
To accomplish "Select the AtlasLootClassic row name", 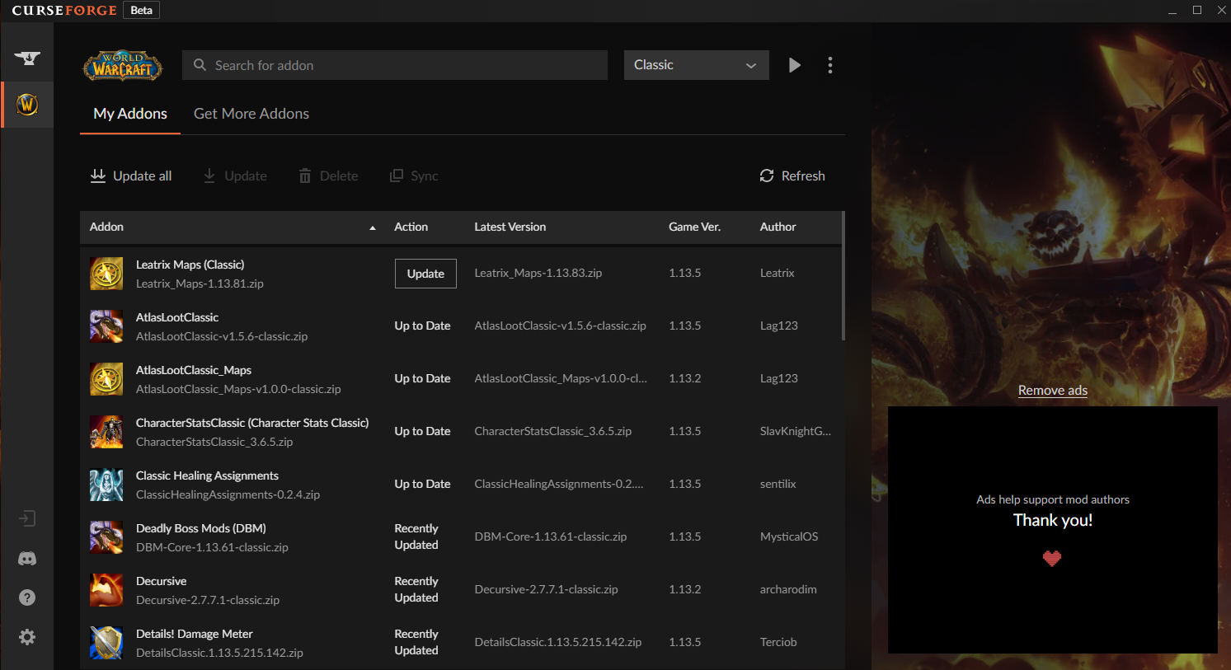I will point(177,317).
